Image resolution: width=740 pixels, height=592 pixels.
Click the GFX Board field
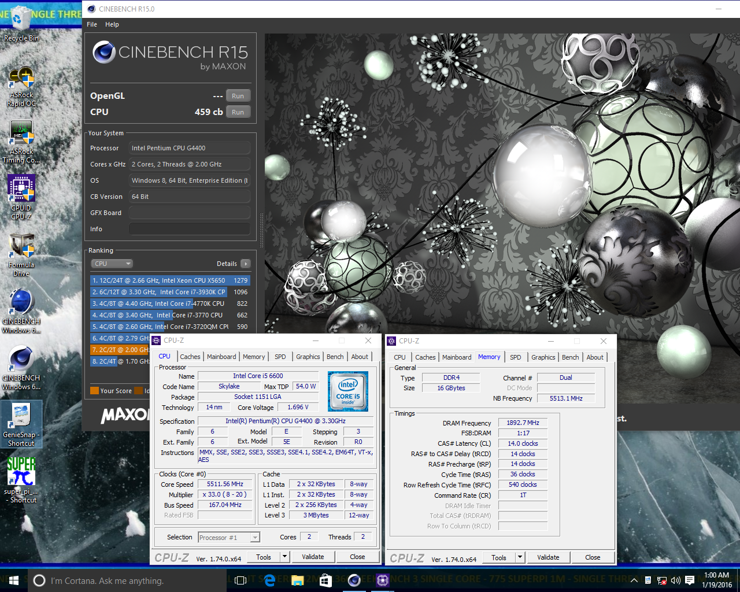point(190,213)
